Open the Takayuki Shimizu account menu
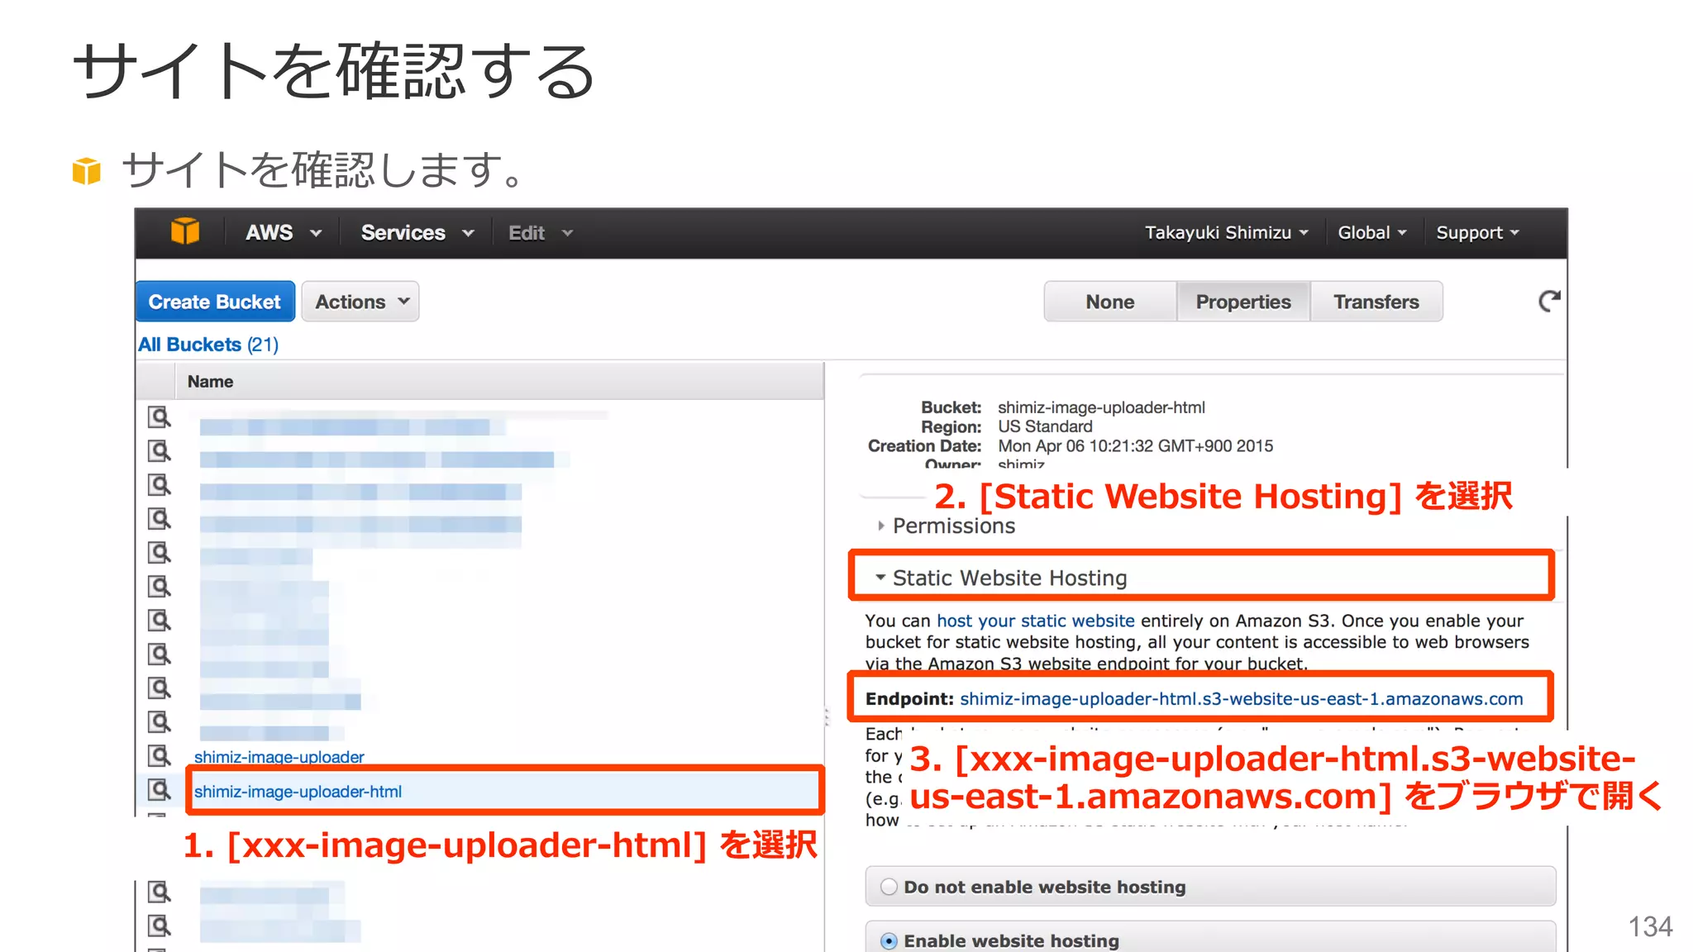 pos(1227,233)
